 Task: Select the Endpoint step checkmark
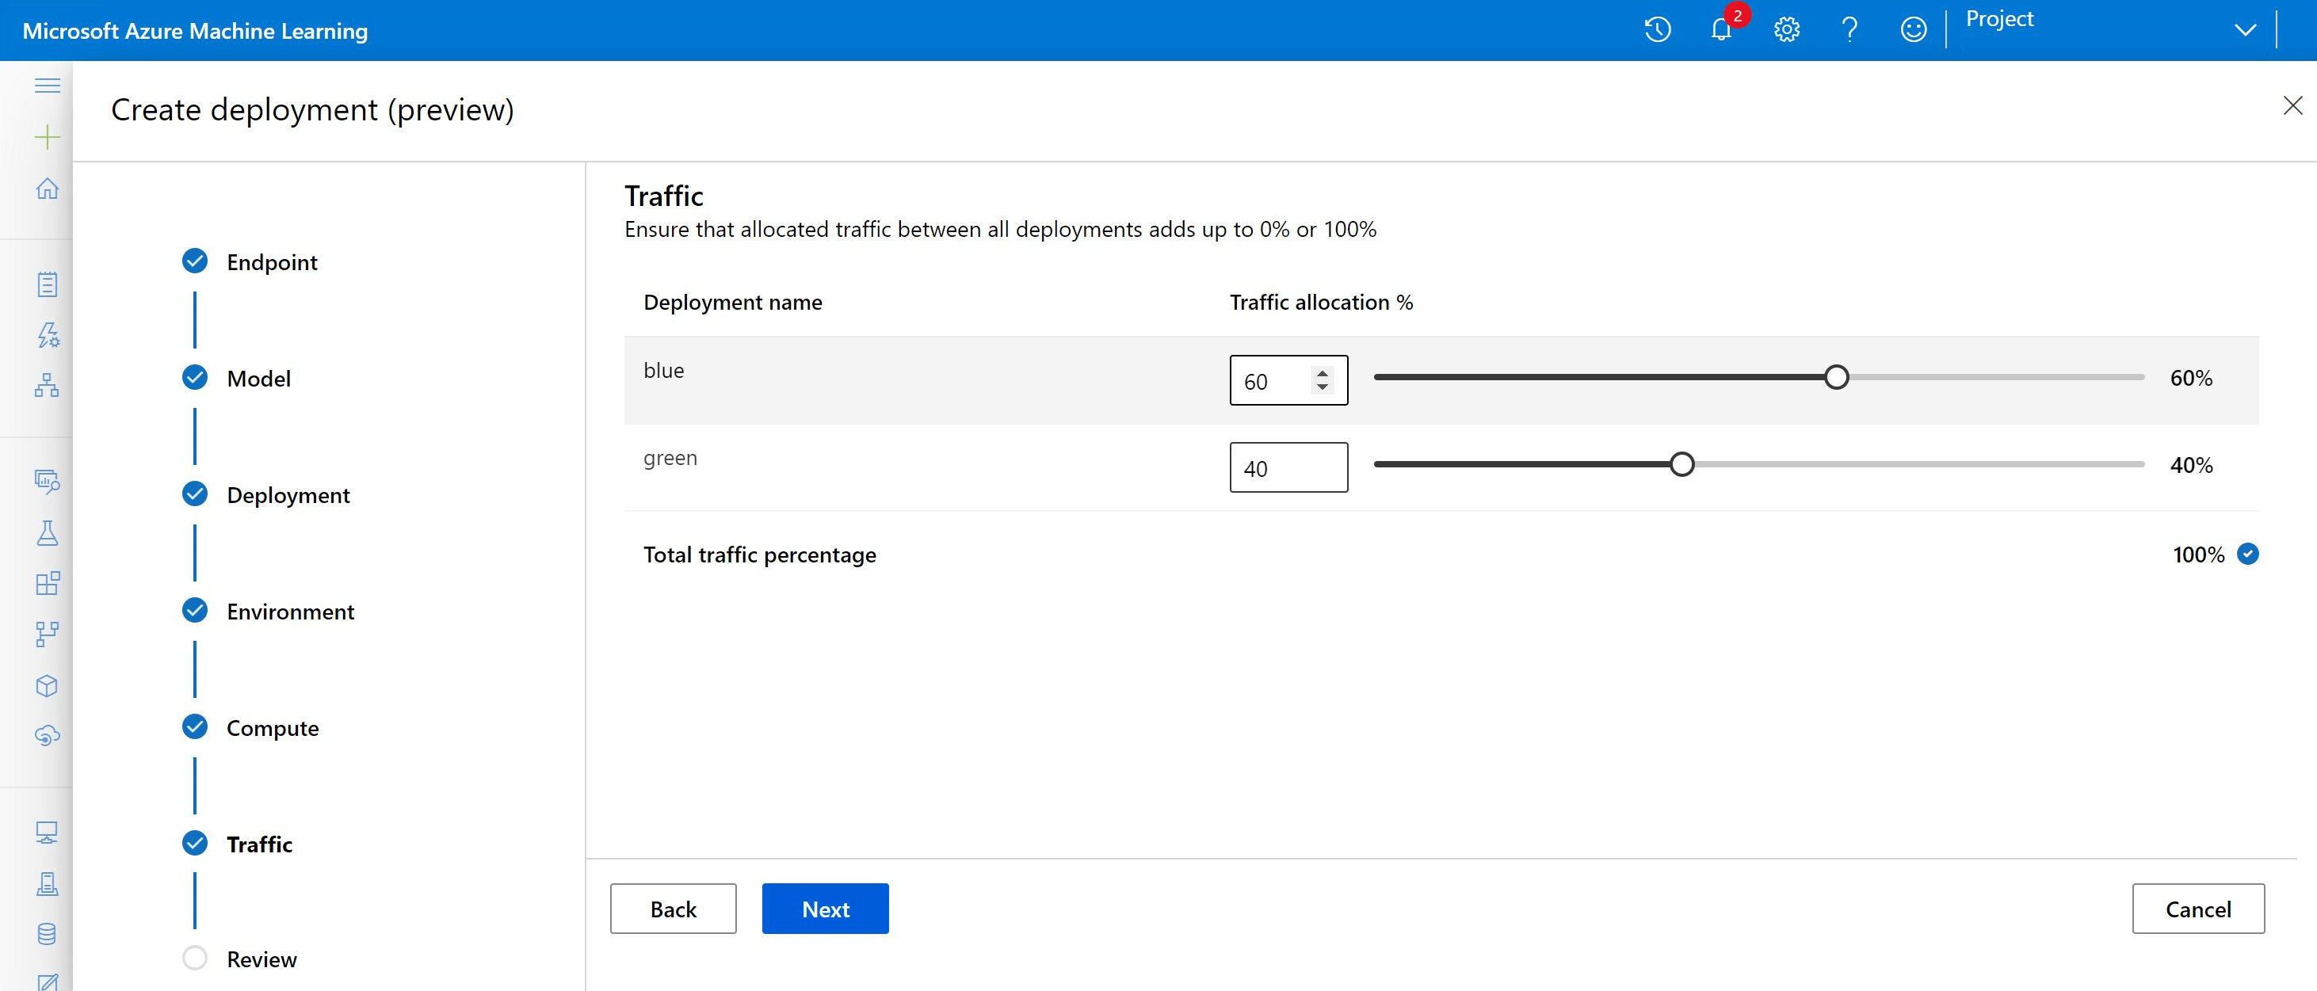(x=194, y=261)
